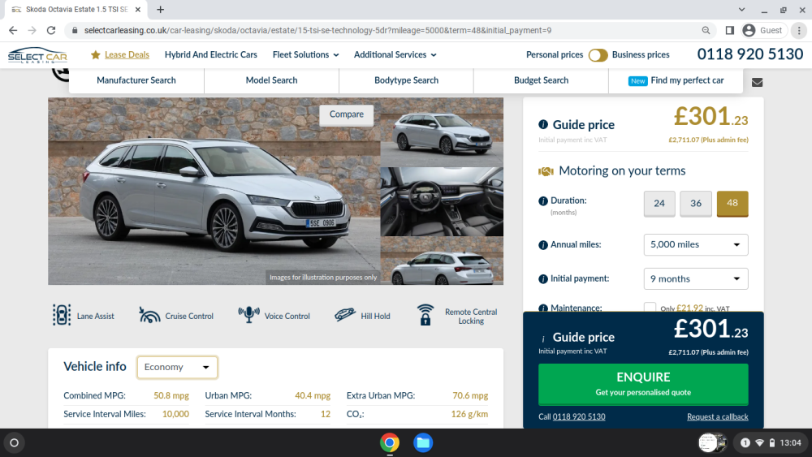The height and width of the screenshot is (457, 812).
Task: Go back using browser back arrow
Action: 13,31
